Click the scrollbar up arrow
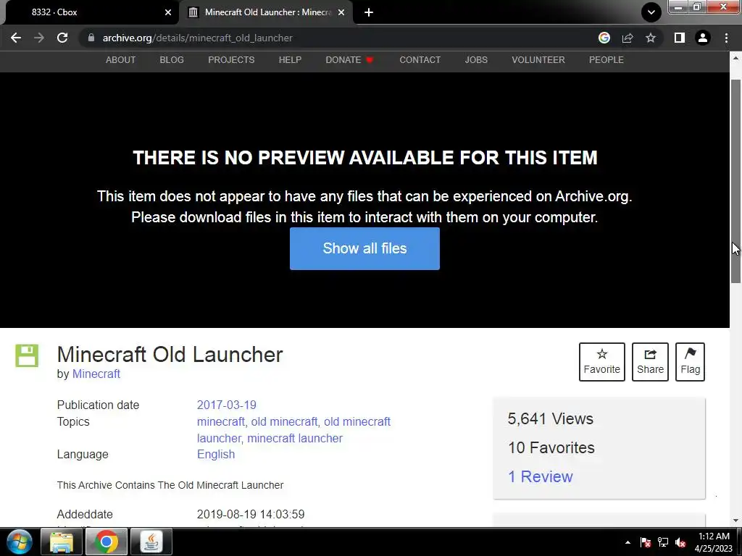Image resolution: width=742 pixels, height=556 pixels. click(x=735, y=58)
